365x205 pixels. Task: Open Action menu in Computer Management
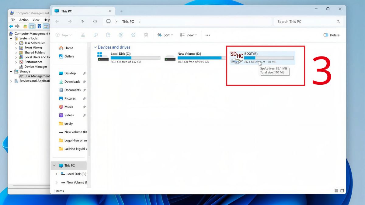coord(24,20)
